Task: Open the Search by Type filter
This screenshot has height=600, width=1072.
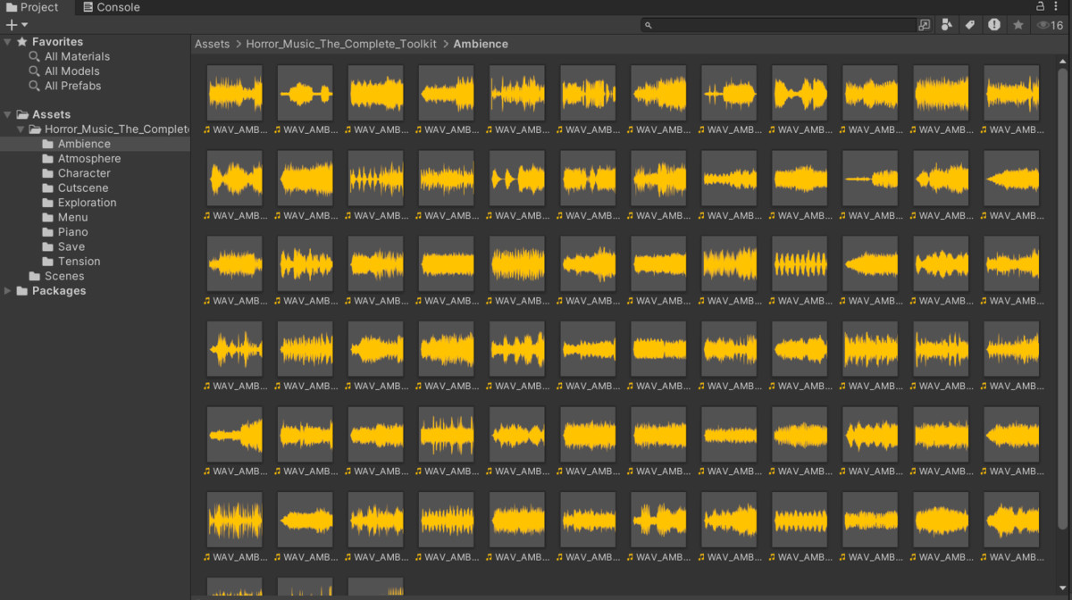Action: [x=948, y=25]
